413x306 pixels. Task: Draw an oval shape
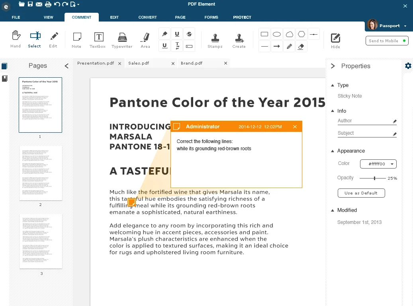(x=277, y=34)
